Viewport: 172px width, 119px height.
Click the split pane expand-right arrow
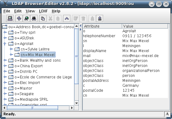point(81,29)
